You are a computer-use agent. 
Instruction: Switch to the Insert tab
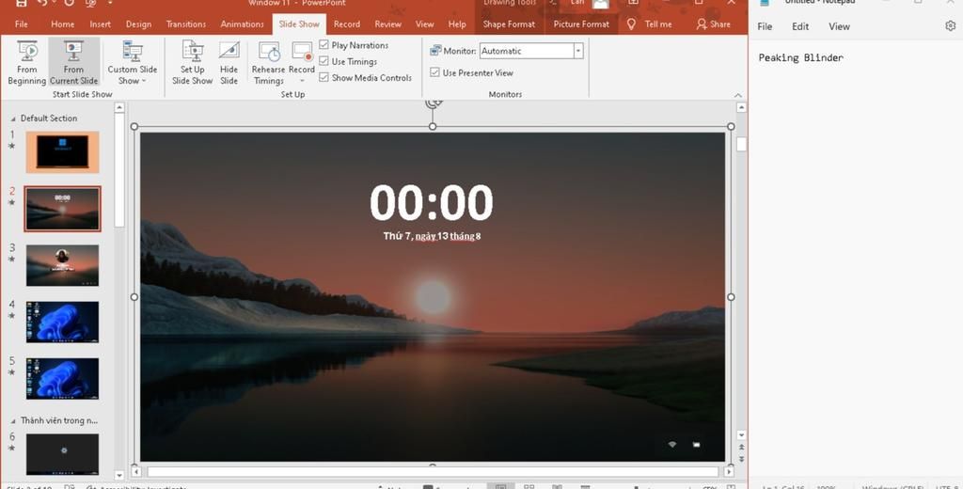pyautogui.click(x=100, y=24)
